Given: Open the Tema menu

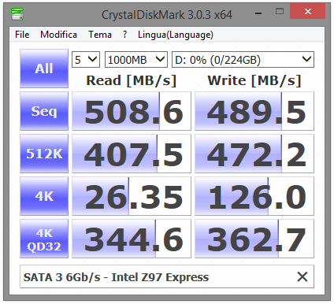Looking at the screenshot, I should click(100, 35).
